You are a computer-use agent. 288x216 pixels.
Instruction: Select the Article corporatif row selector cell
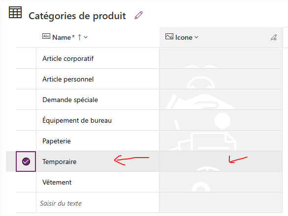(x=26, y=58)
